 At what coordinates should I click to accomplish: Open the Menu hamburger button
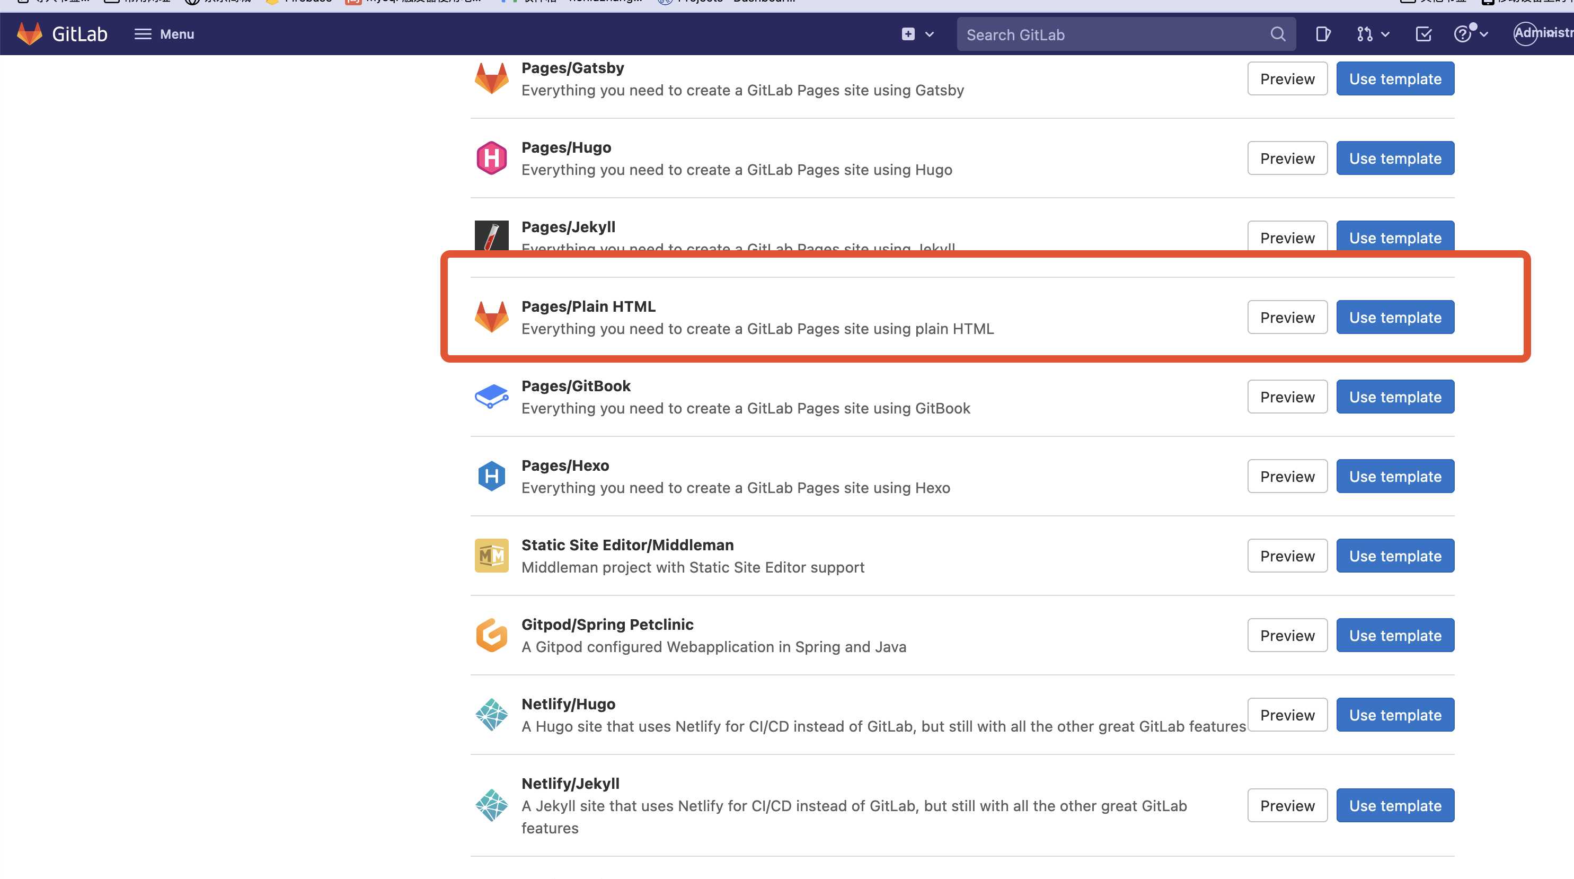164,34
